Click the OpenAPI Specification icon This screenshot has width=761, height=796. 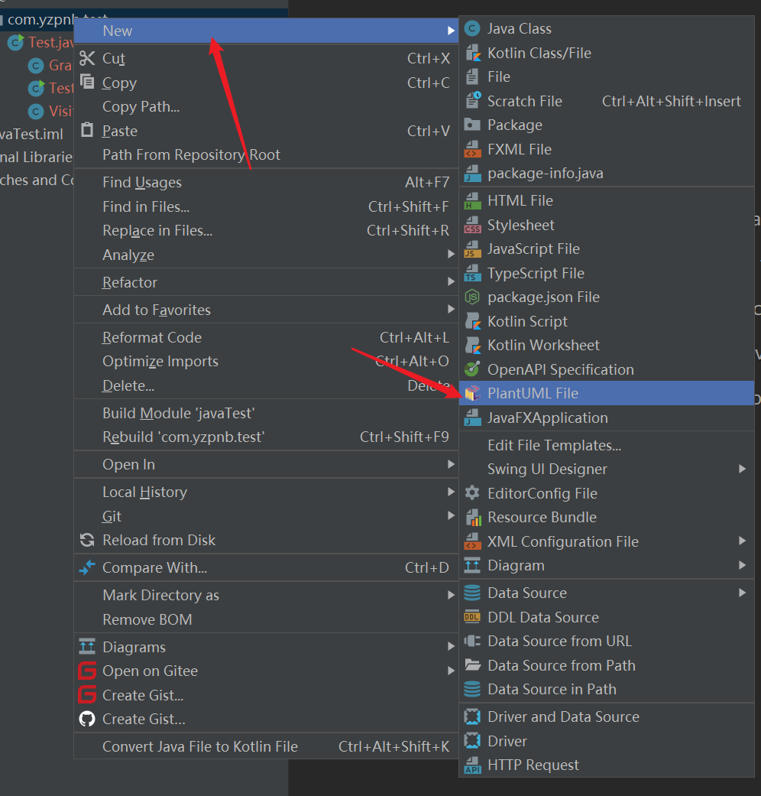[472, 369]
